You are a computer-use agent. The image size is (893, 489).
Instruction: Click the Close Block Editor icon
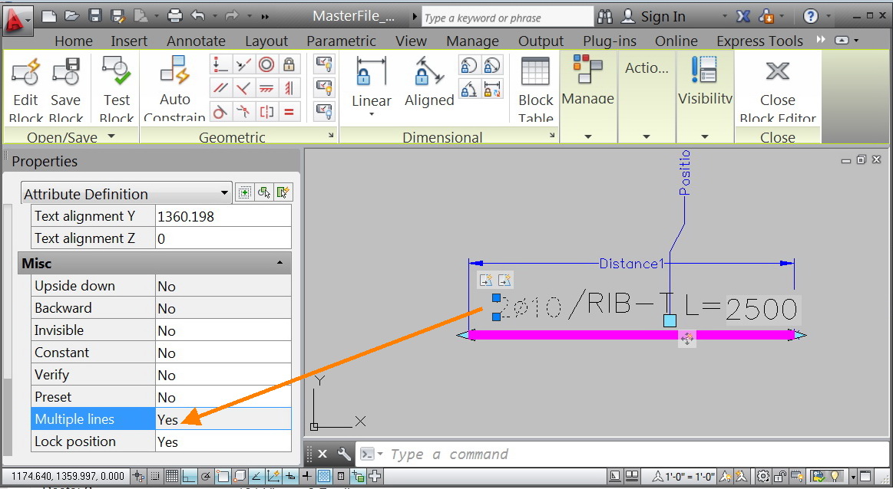[x=777, y=89]
